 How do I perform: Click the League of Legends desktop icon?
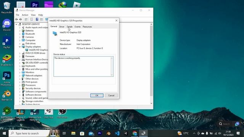pyautogui.click(x=21, y=115)
